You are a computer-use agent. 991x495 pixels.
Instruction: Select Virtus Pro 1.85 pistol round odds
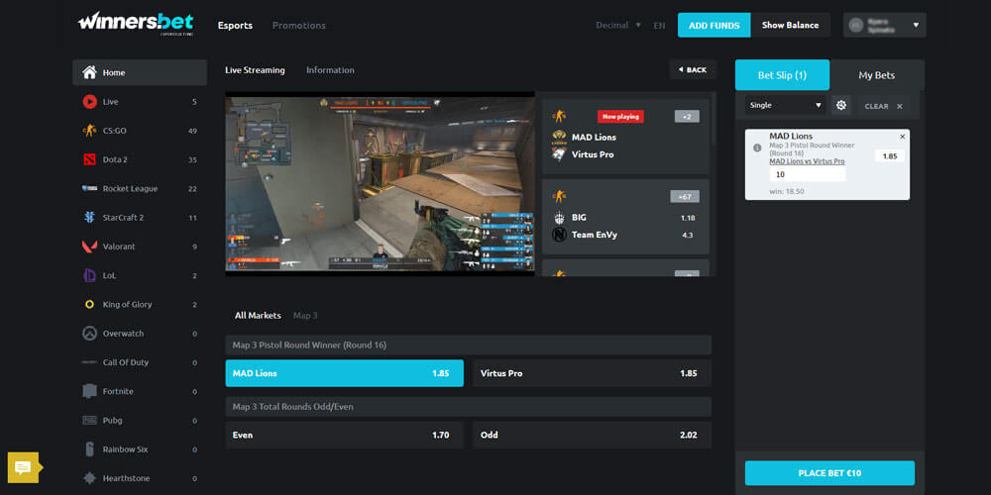(593, 373)
